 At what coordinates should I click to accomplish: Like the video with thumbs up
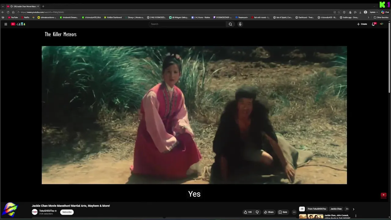pos(247,212)
